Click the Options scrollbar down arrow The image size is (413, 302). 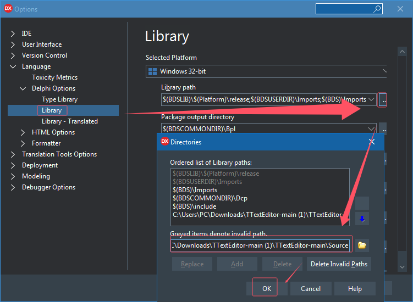coord(402,267)
